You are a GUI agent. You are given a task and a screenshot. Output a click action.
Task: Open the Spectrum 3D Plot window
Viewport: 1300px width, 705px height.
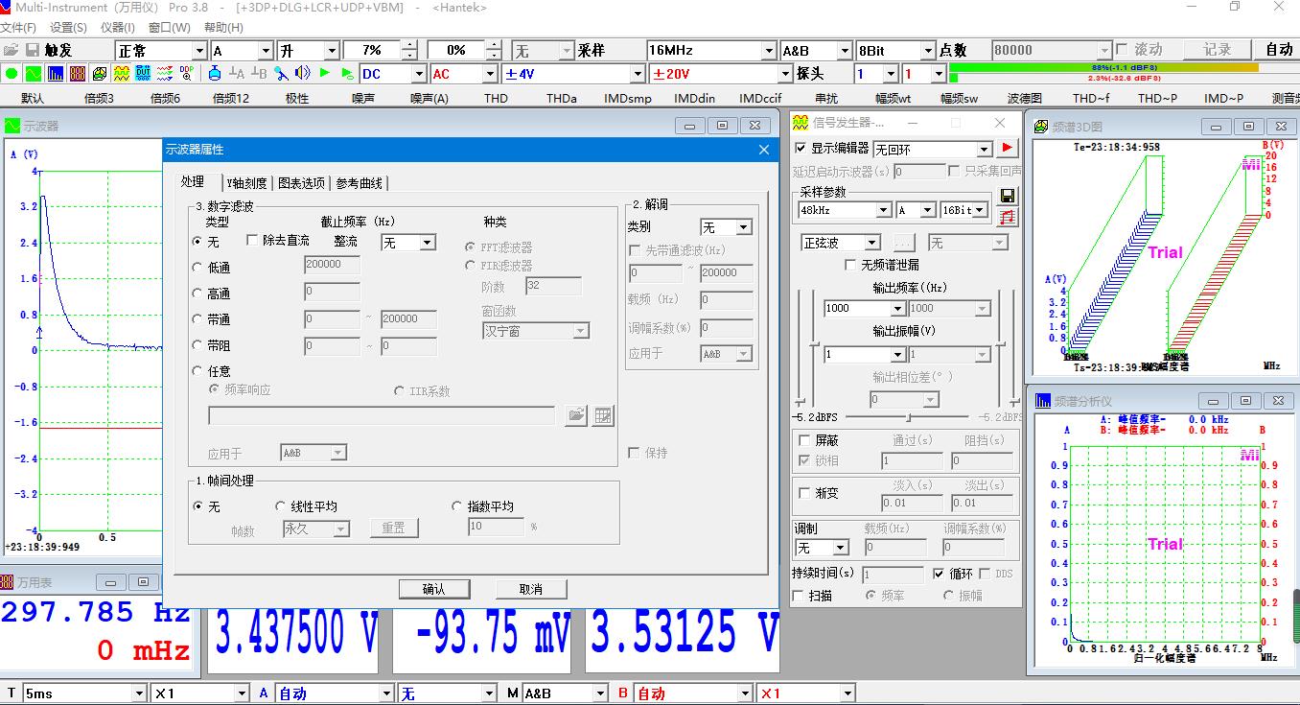point(99,73)
